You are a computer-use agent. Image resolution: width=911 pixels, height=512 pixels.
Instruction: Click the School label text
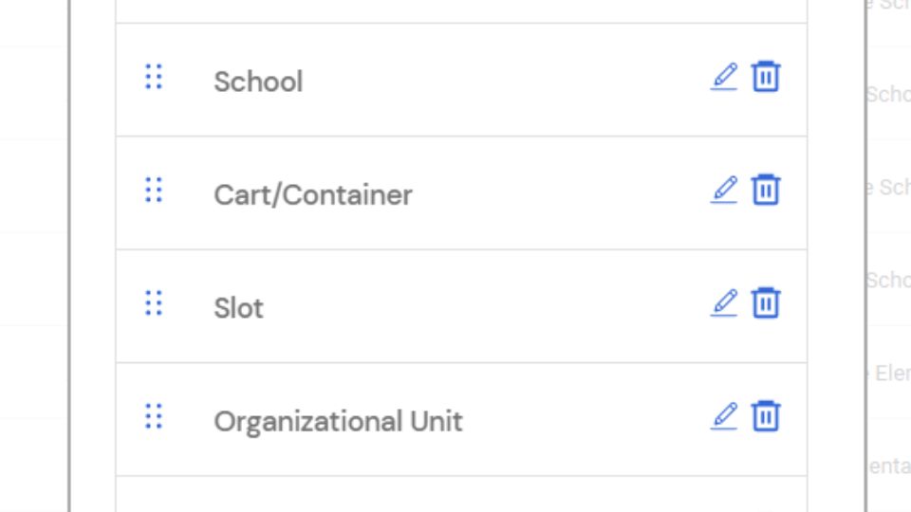point(258,82)
